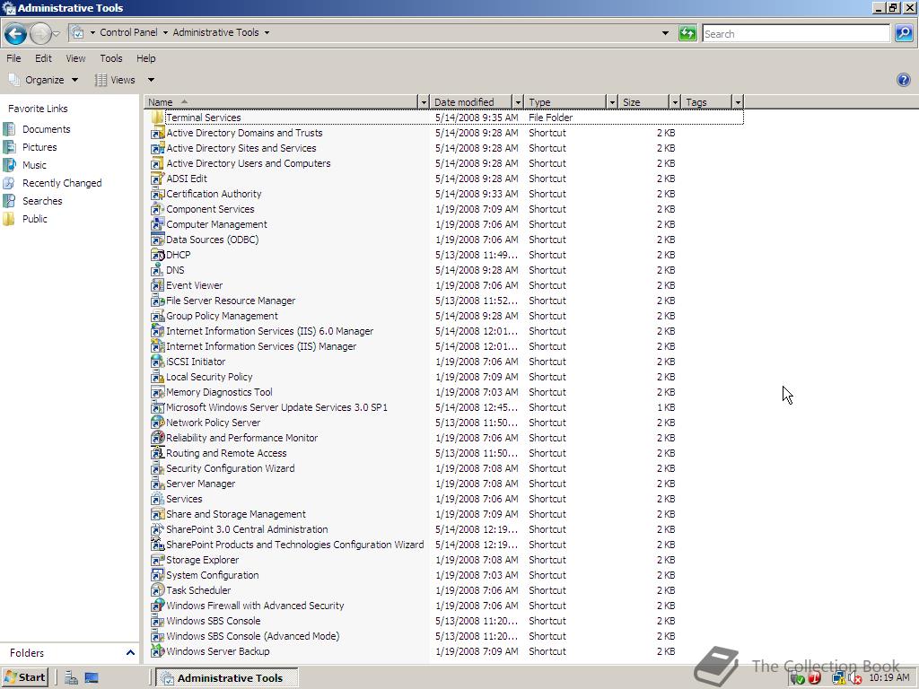Open the View menu
The height and width of the screenshot is (689, 919).
click(x=75, y=58)
